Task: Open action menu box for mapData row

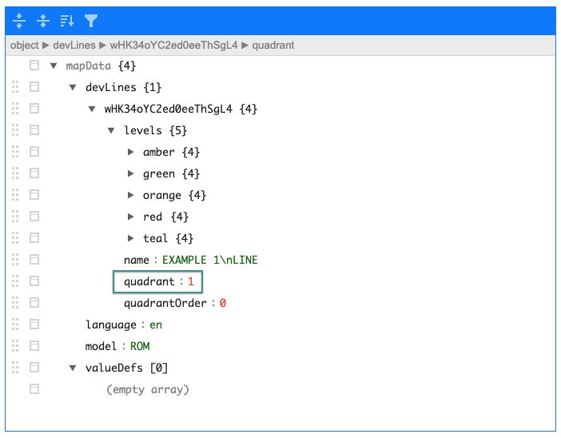Action: [x=34, y=65]
